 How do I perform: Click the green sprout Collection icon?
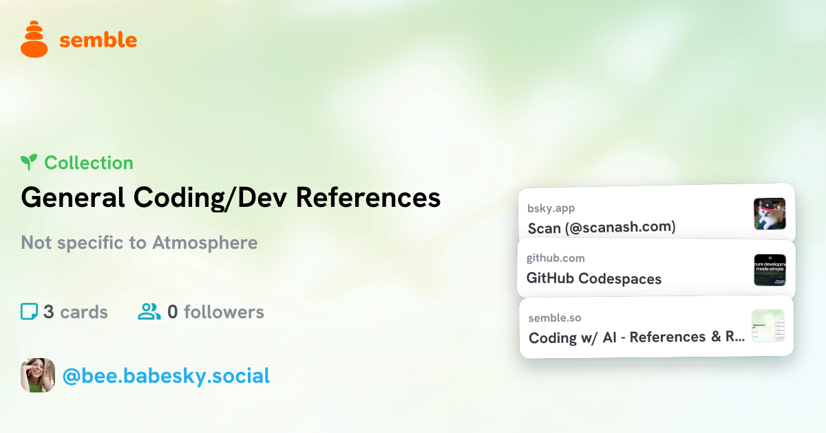tap(29, 163)
